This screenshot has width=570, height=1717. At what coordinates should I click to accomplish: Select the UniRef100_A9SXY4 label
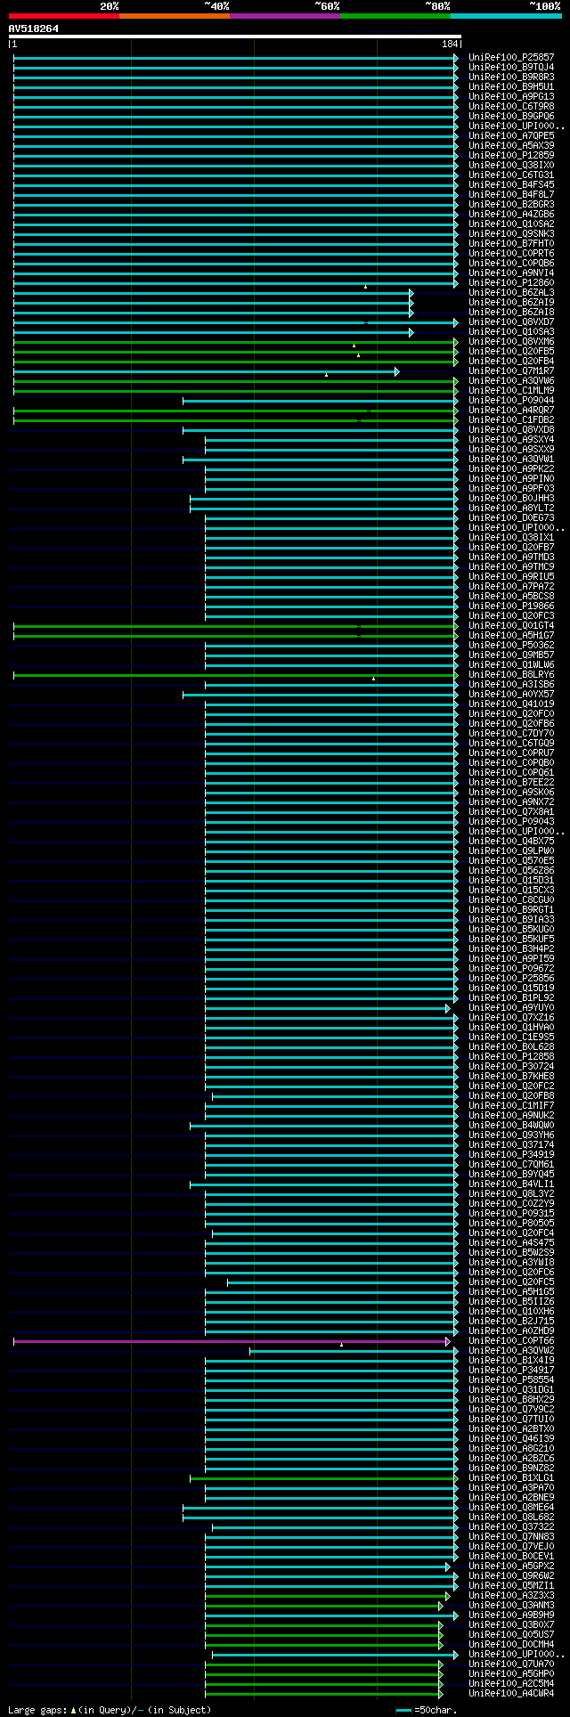pyautogui.click(x=511, y=440)
